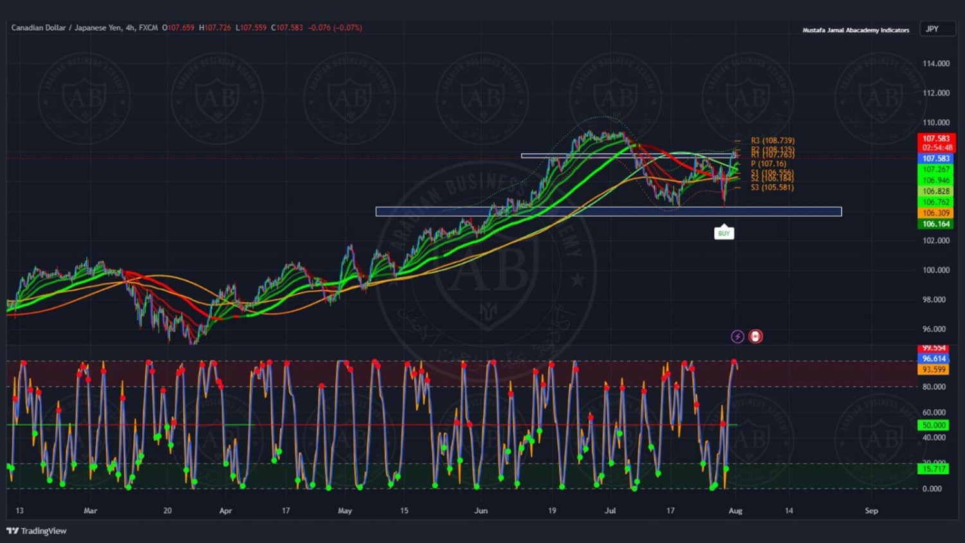
Task: Click the 40.000 oscillator scale mark
Action: click(x=934, y=437)
